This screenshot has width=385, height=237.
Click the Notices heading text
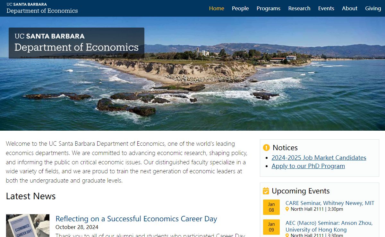[285, 148]
